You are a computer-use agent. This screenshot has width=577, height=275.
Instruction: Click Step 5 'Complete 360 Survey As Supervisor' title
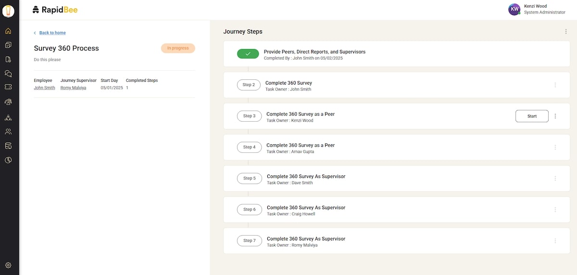[x=306, y=176]
